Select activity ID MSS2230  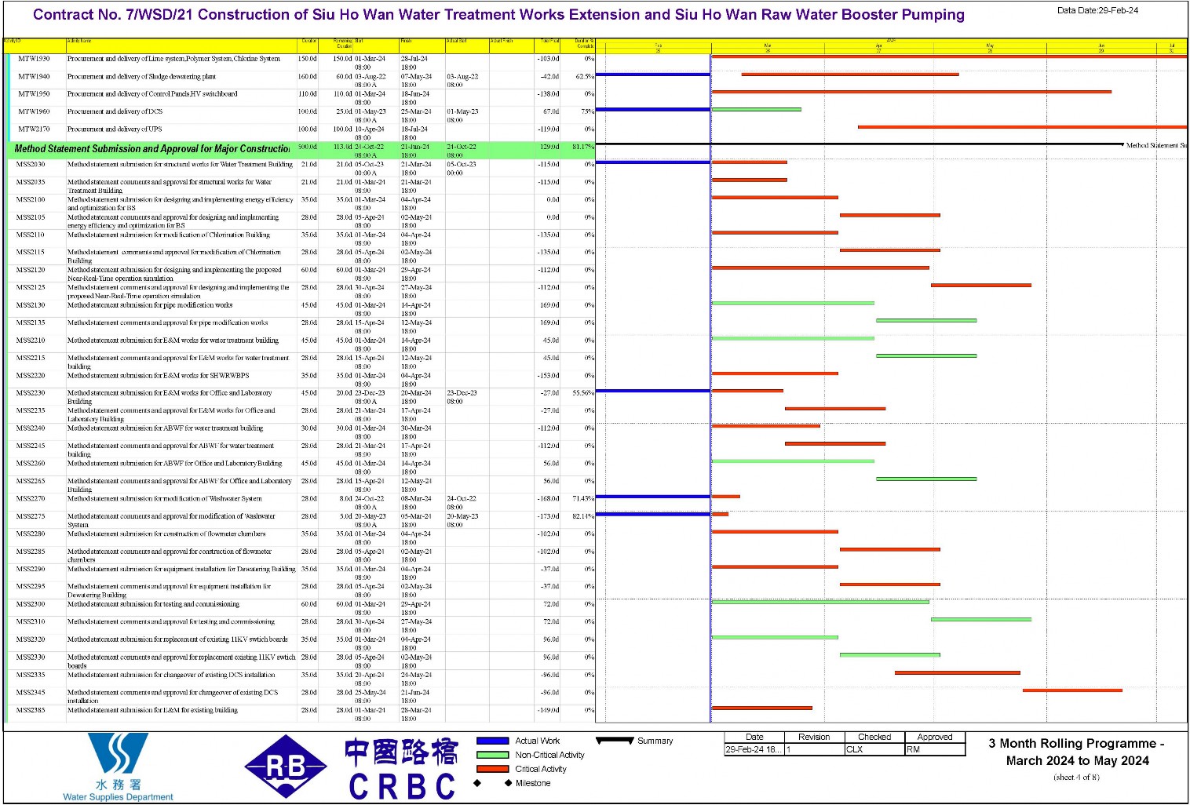click(31, 393)
